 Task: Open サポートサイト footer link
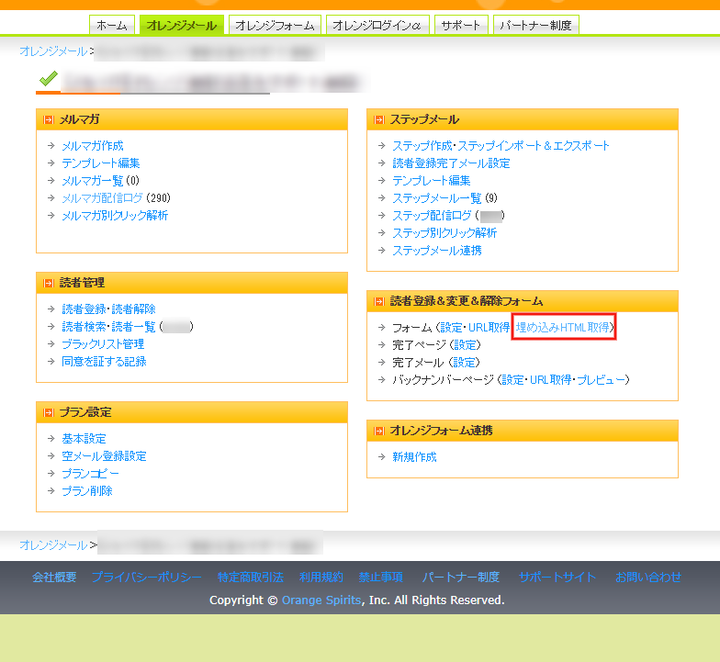[557, 577]
